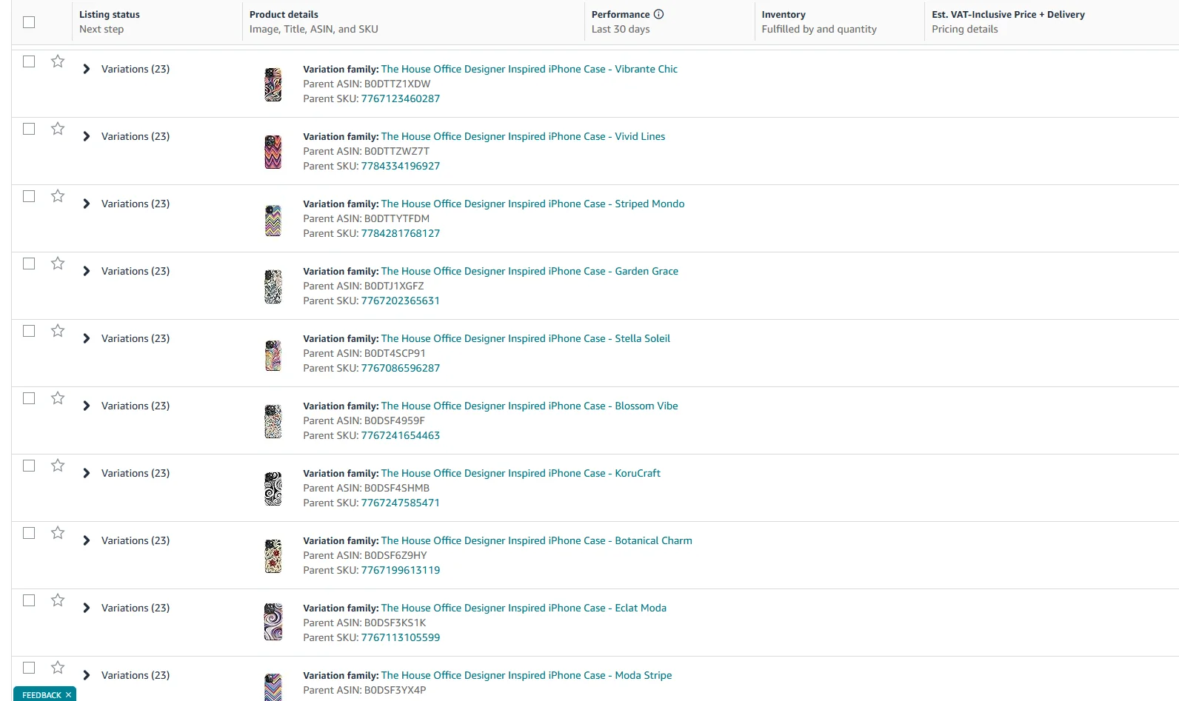This screenshot has height=701, width=1179.
Task: Toggle the select-all checkbox in header
Action: 29,22
